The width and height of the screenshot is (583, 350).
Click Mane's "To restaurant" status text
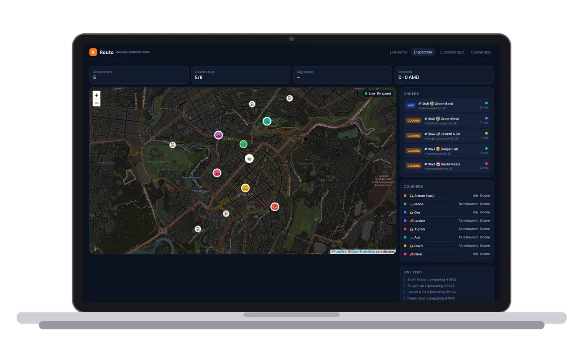468,204
